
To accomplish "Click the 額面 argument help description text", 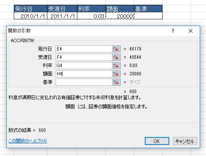I will [106, 107].
